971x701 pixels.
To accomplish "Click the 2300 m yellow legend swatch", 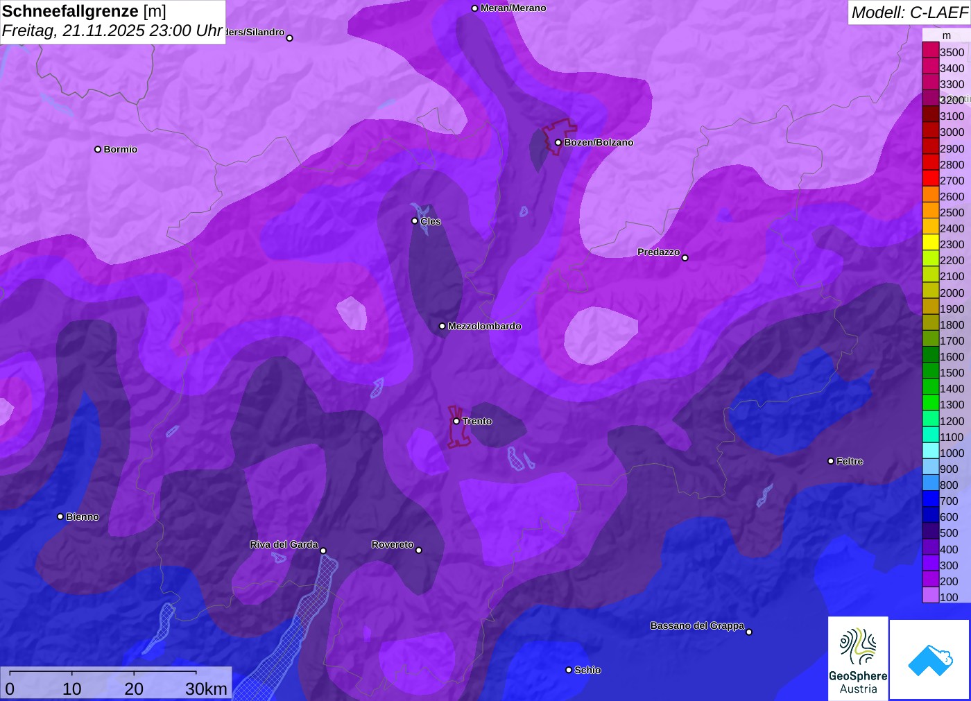I will (931, 243).
